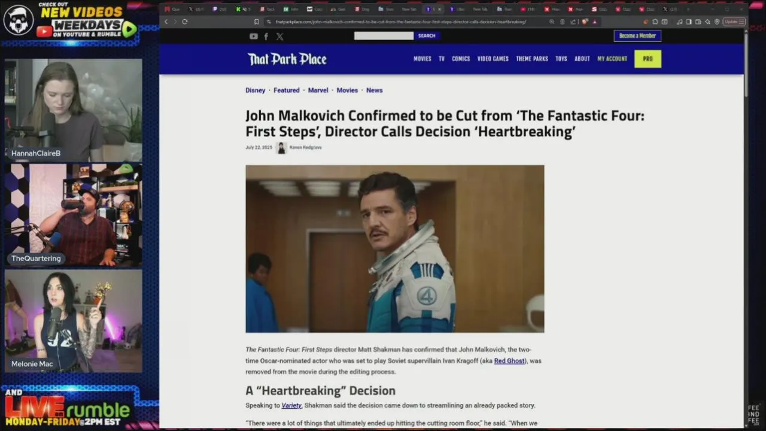The height and width of the screenshot is (431, 766).
Task: Follow the Red Ghost hyperlink
Action: pos(509,361)
